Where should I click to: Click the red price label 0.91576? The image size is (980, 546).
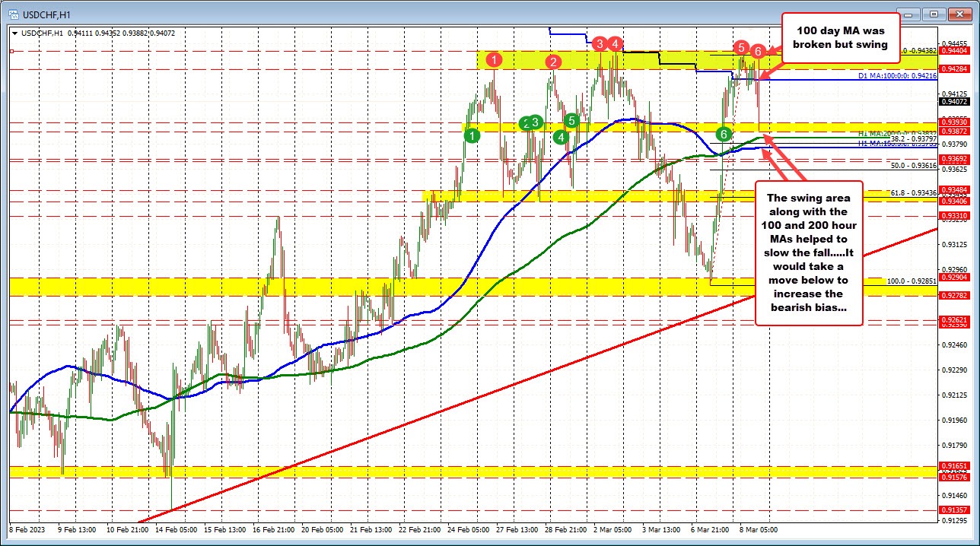point(953,478)
